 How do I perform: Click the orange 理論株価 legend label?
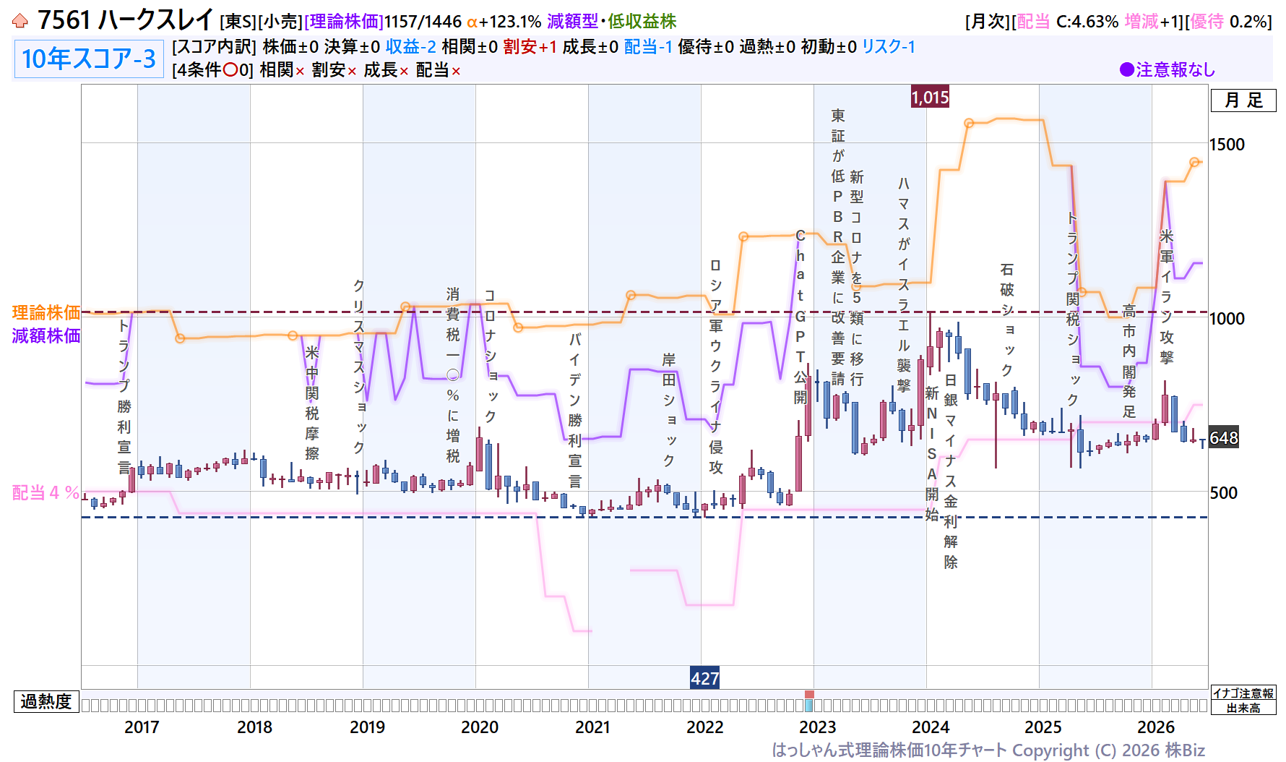[x=46, y=312]
